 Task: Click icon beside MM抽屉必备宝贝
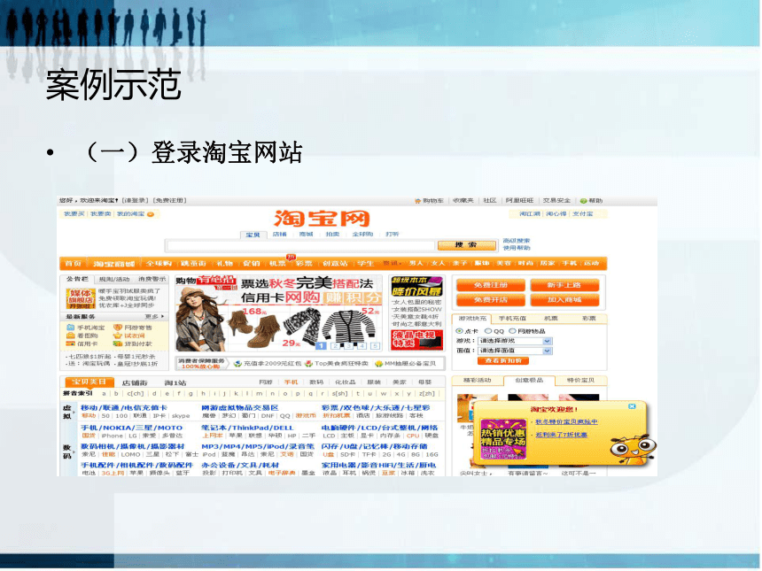click(x=378, y=364)
